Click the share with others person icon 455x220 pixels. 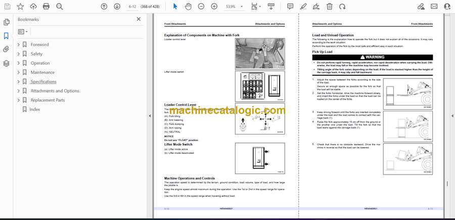(x=447, y=7)
